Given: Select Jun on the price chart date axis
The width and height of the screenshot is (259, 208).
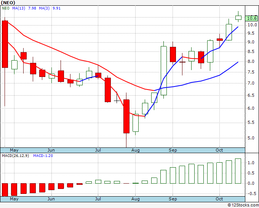Looking at the screenshot, I should point(51,150).
